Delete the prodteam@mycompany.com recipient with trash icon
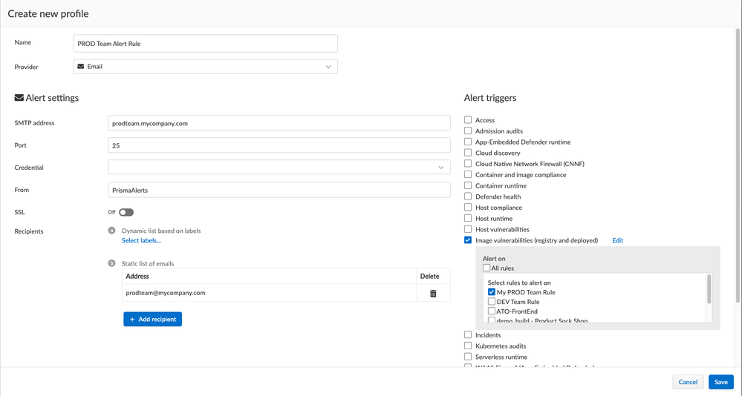 pyautogui.click(x=433, y=294)
